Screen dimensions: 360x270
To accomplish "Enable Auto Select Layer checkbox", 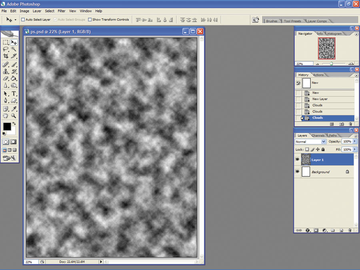I will 23,20.
